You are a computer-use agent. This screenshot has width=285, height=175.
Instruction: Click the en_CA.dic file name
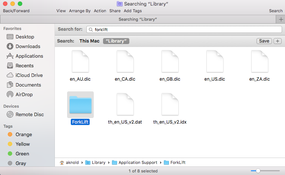pyautogui.click(x=125, y=79)
